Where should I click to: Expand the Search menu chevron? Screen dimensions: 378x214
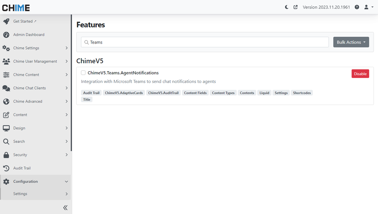[67, 142]
